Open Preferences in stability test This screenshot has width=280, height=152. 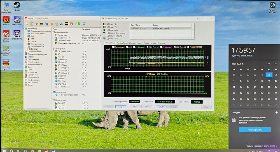pos(173,107)
